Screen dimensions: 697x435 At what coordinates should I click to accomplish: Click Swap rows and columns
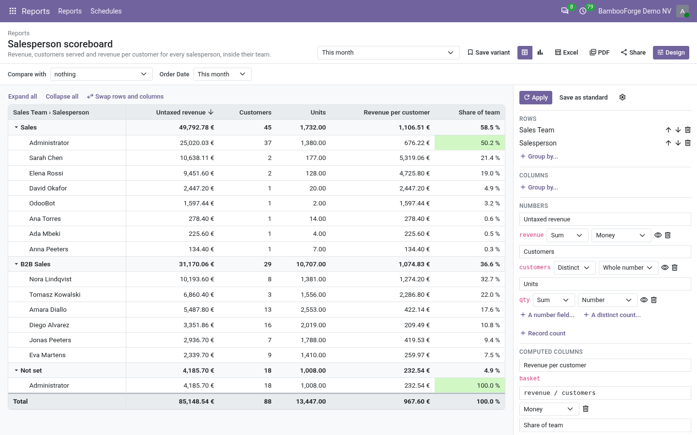pos(125,97)
